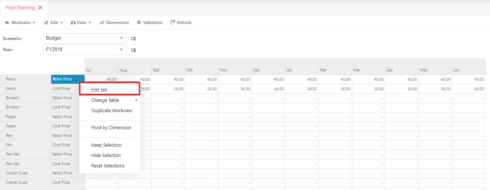Open the Year FY2018 dropdown

coord(85,50)
